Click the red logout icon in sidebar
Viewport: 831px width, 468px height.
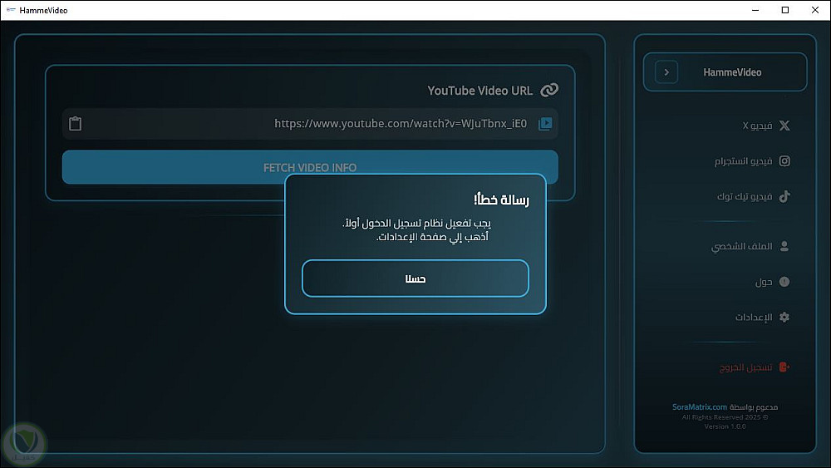784,367
